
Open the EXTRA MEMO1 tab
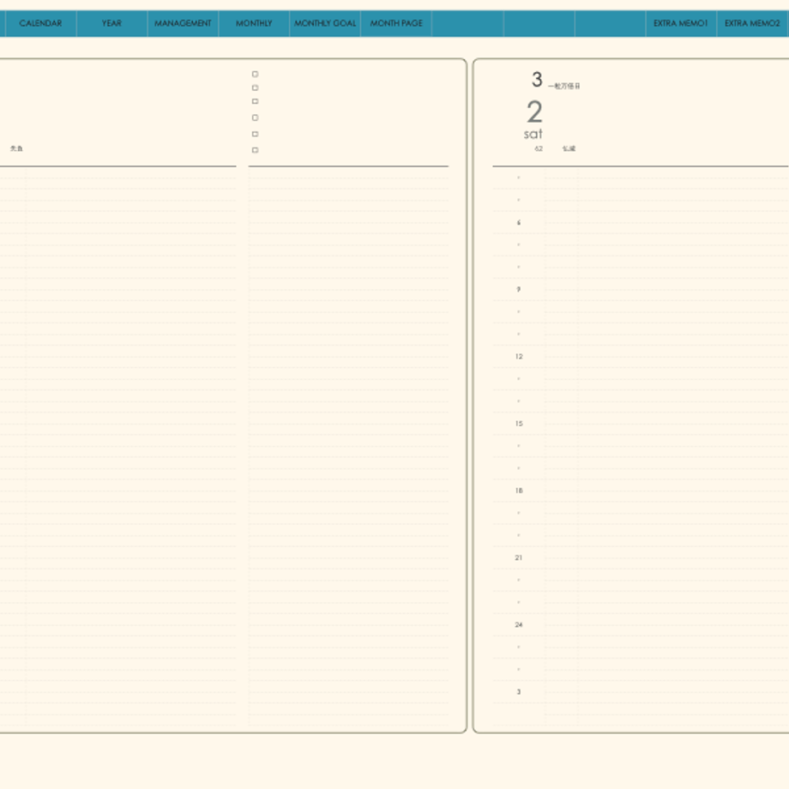tap(681, 23)
